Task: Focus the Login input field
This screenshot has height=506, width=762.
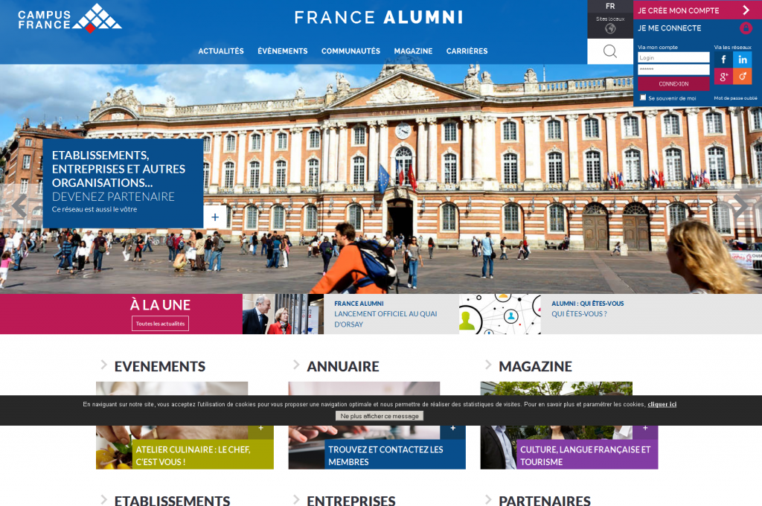Action: pos(673,57)
